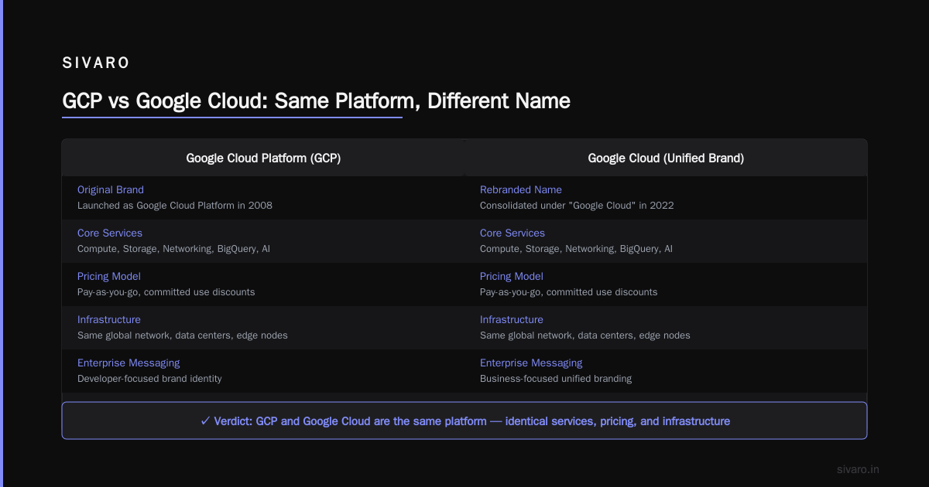Select the Google Cloud (Unified Brand) column header

point(666,158)
